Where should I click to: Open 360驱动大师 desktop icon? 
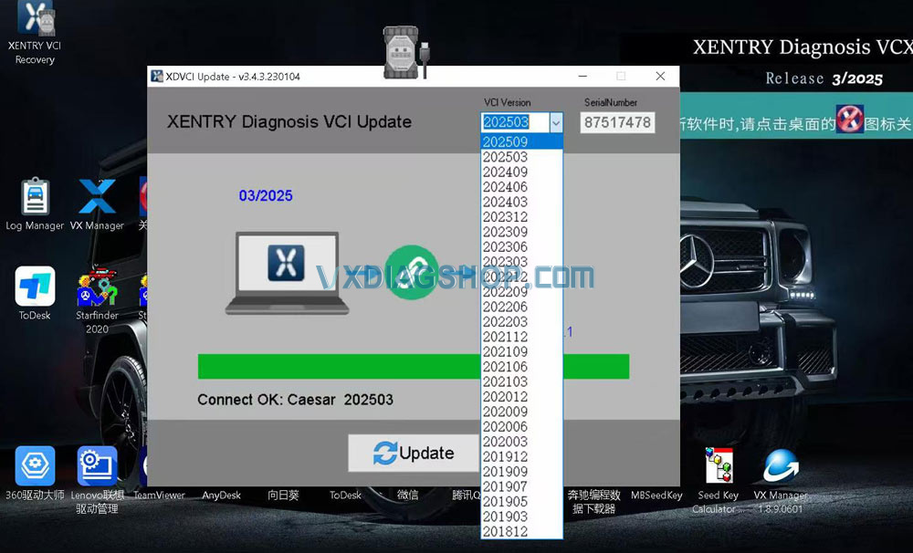tap(35, 473)
